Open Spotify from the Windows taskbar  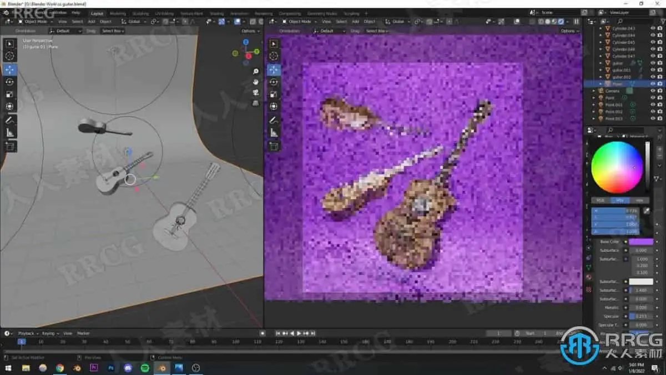pyautogui.click(x=145, y=368)
